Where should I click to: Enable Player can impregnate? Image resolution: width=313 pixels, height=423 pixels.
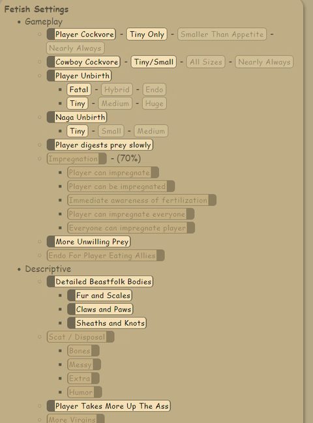pyautogui.click(x=113, y=173)
